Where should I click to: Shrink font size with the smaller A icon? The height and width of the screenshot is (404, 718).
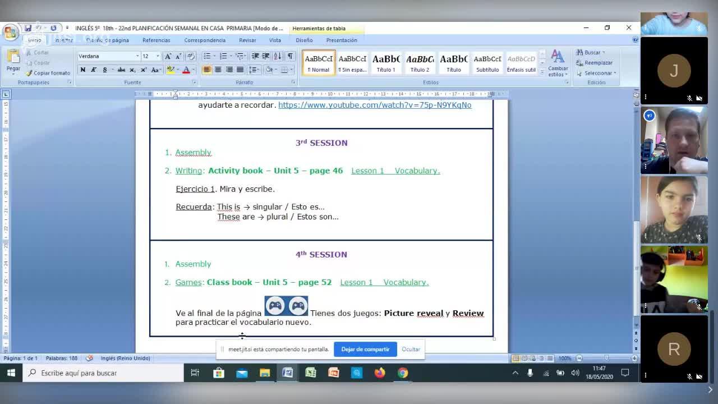tap(178, 56)
